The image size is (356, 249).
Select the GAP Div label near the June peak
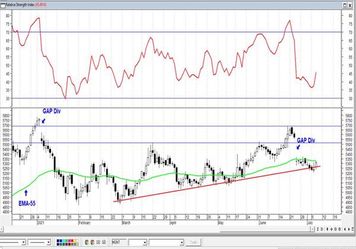click(306, 141)
